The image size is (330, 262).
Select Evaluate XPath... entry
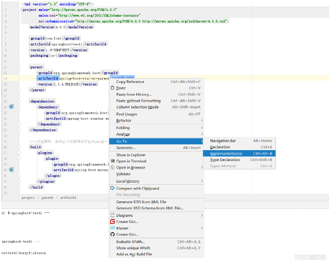(x=157, y=241)
